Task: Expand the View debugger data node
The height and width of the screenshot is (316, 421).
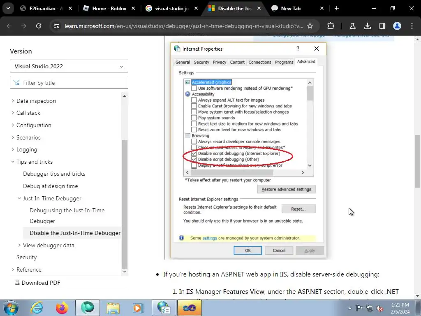Action: pos(19,245)
